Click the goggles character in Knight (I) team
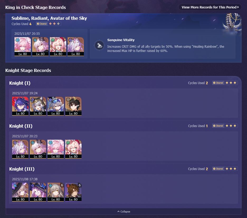The image size is (247, 218). pos(56,106)
